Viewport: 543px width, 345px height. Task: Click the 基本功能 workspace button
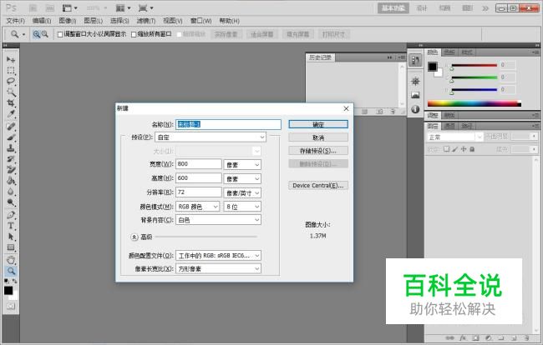(393, 8)
